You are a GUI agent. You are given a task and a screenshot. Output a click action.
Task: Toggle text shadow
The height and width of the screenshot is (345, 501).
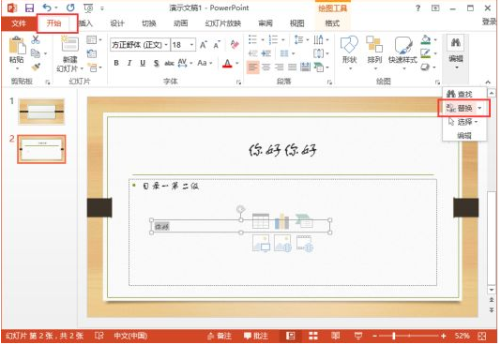(x=156, y=63)
